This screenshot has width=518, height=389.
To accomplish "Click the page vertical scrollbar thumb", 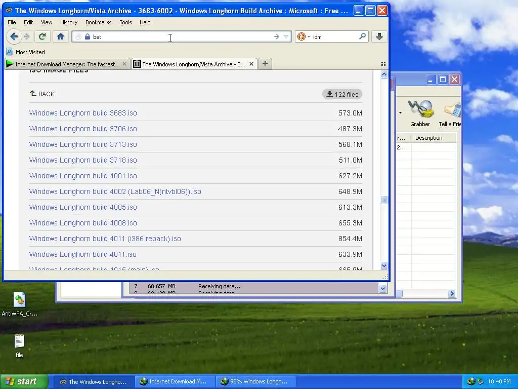I will [384, 200].
